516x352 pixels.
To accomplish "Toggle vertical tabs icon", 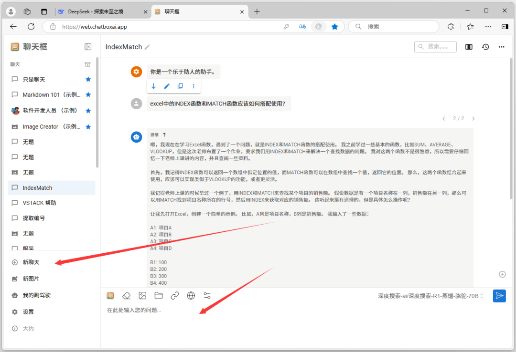I will [x=44, y=11].
